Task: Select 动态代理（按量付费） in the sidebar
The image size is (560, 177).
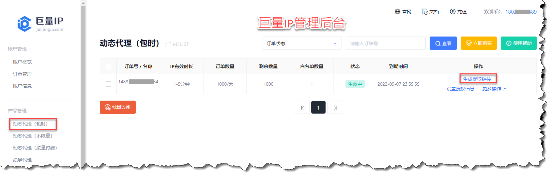Action: pos(36,148)
